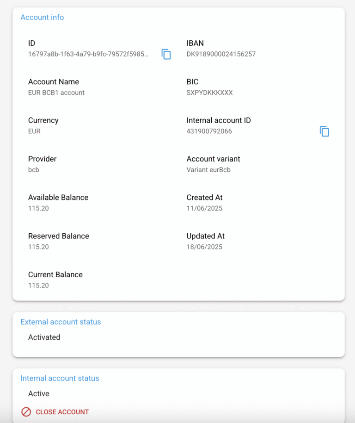Select the Updated At date 18/06/2025
This screenshot has width=355, height=423.
(204, 247)
